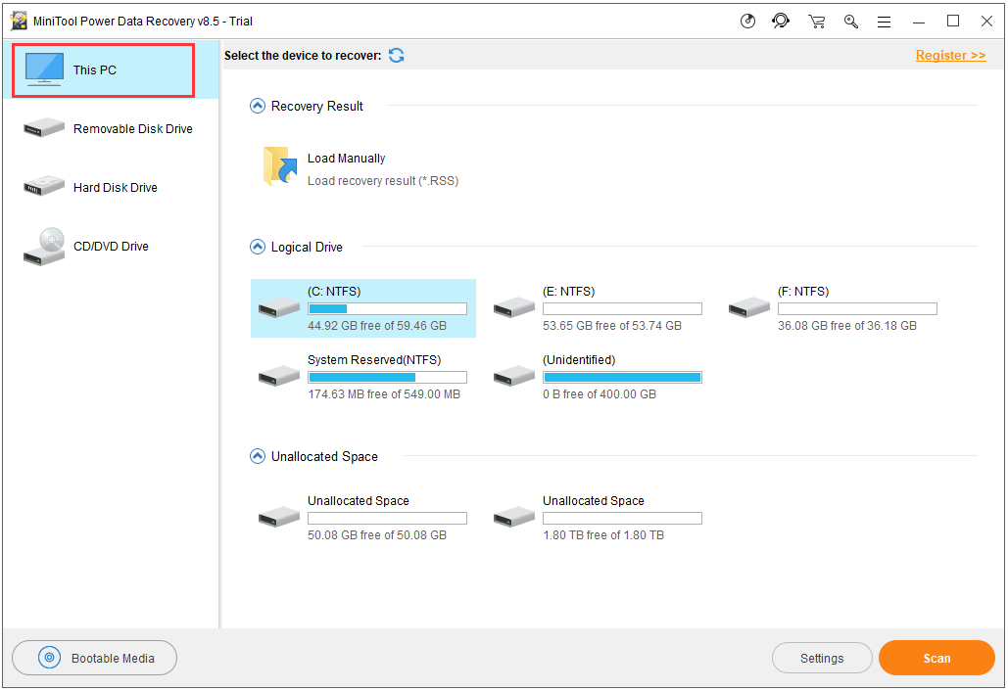Click the System Reserved usage bar
The width and height of the screenshot is (1008, 691).
[x=387, y=378]
